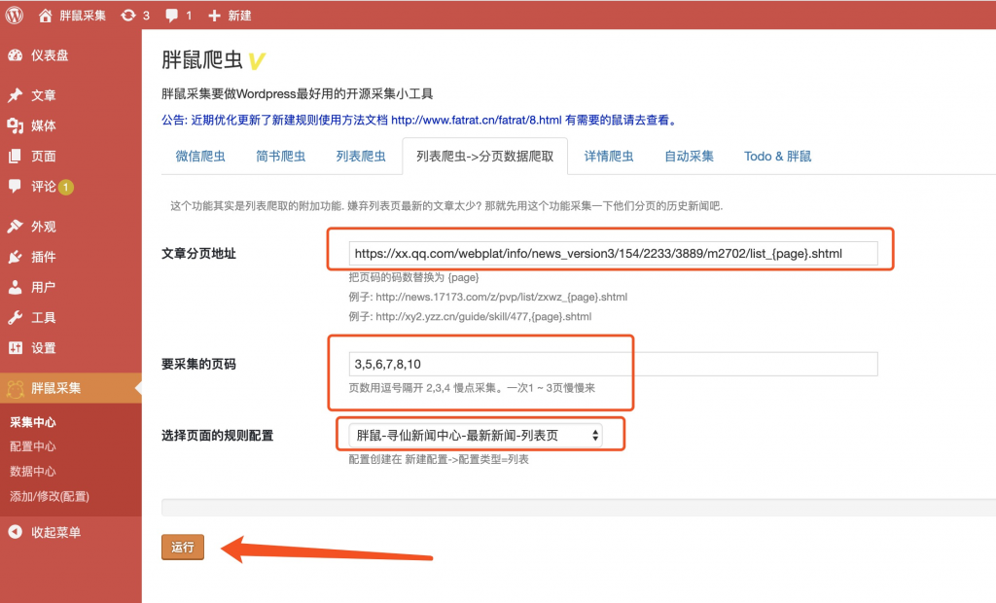The image size is (996, 603).
Task: Click the 媒体 media icon
Action: click(x=16, y=125)
